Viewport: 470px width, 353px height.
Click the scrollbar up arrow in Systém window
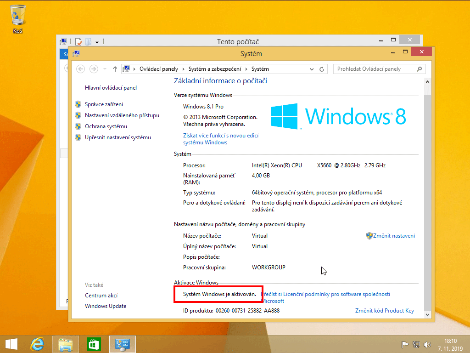tap(427, 82)
